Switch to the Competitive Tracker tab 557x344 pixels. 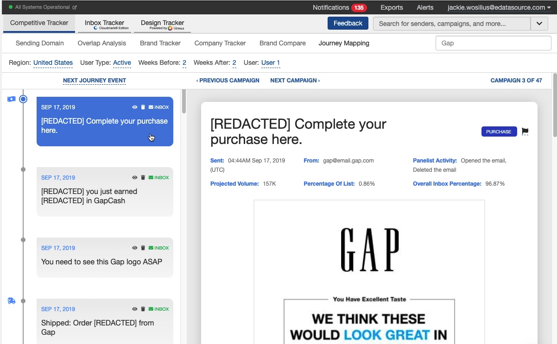(39, 23)
